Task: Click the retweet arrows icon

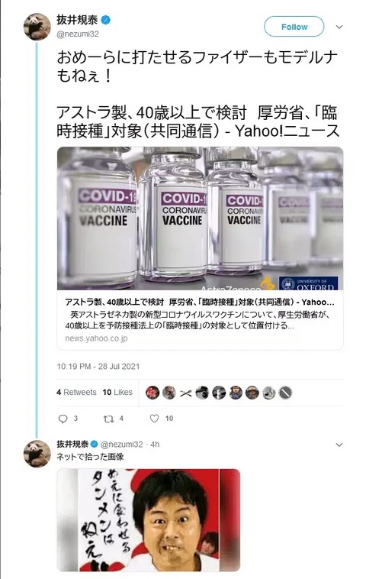Action: pos(108,419)
